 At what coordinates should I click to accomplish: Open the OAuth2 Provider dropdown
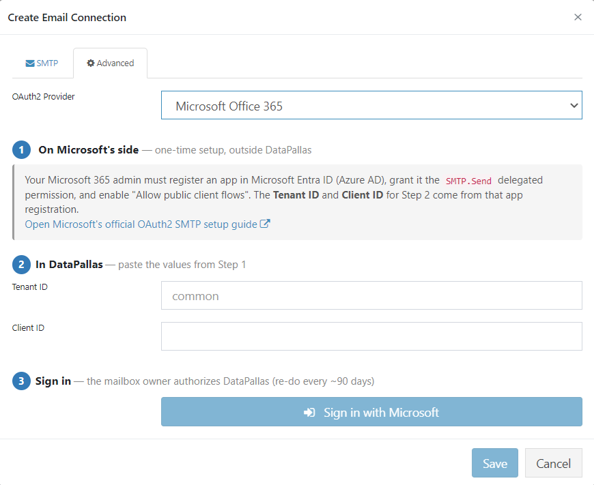tap(371, 105)
